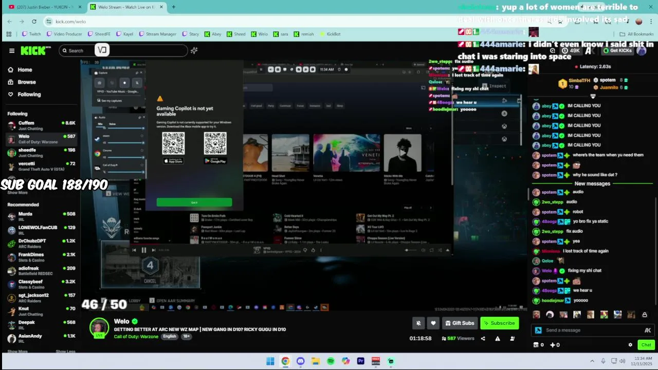Open DrChubzDPT recommended channel
This screenshot has height=370, width=658.
41,243
